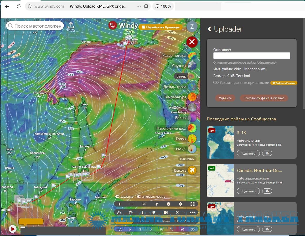Show wind flag POI markers
Viewport: 305px width, 236px height.
(131, 212)
